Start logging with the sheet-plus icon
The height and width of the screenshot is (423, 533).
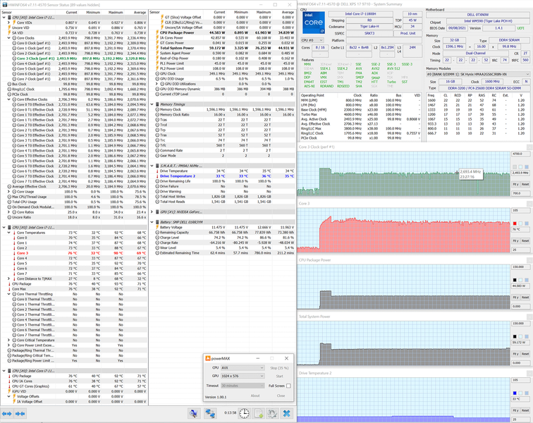pyautogui.click(x=259, y=413)
